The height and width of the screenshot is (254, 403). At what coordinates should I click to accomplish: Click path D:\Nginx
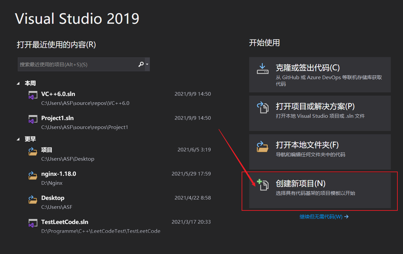point(52,183)
